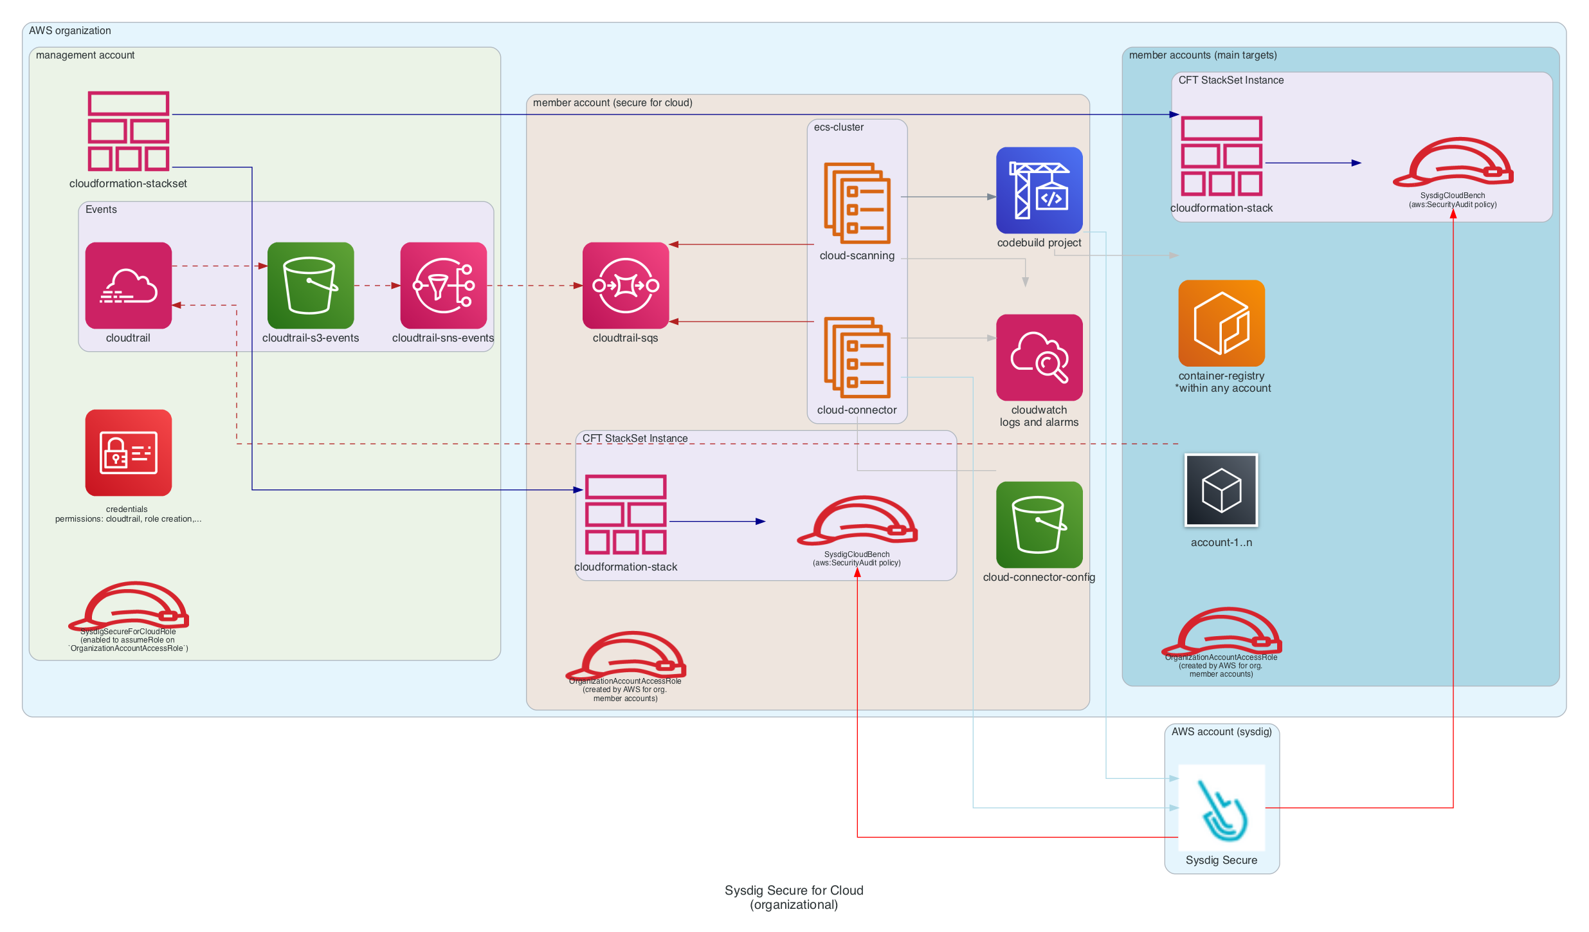Select the cloud-scanning ECS task icon

click(857, 203)
